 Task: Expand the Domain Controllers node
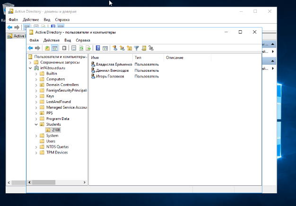click(36, 85)
